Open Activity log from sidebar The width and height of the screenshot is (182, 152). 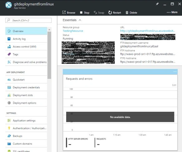[x=26, y=39]
